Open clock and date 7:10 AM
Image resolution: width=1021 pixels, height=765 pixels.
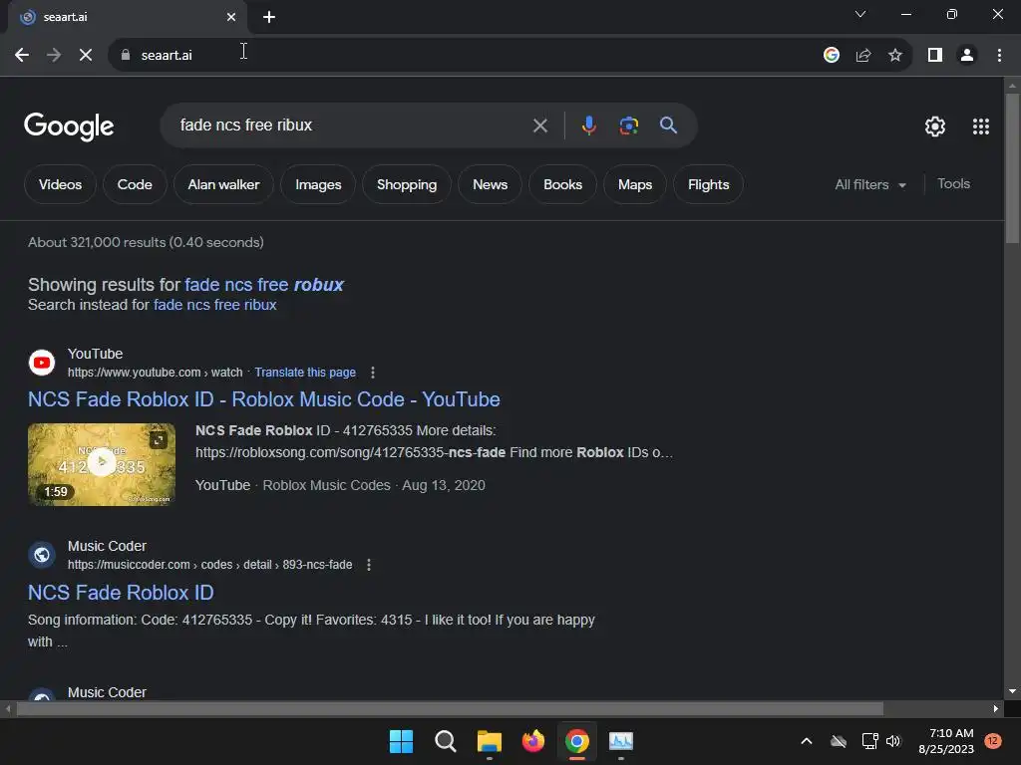[x=946, y=741]
